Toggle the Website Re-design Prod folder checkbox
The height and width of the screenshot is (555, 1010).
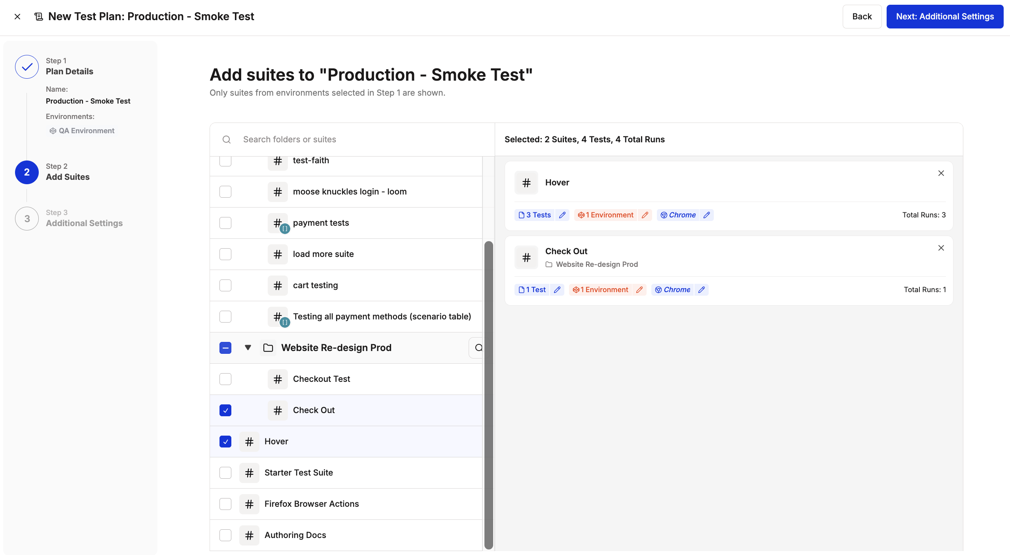[225, 348]
